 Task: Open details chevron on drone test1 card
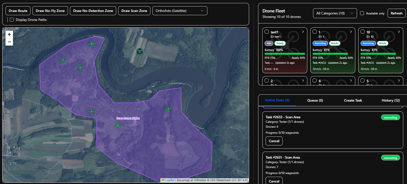[303, 32]
